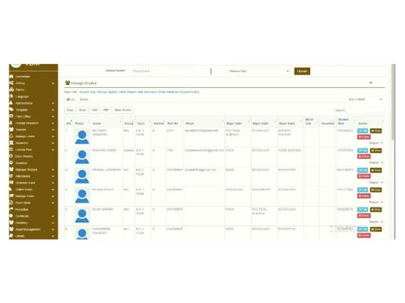Click Edit for student row 4
The width and height of the screenshot is (405, 303).
[x=363, y=190]
